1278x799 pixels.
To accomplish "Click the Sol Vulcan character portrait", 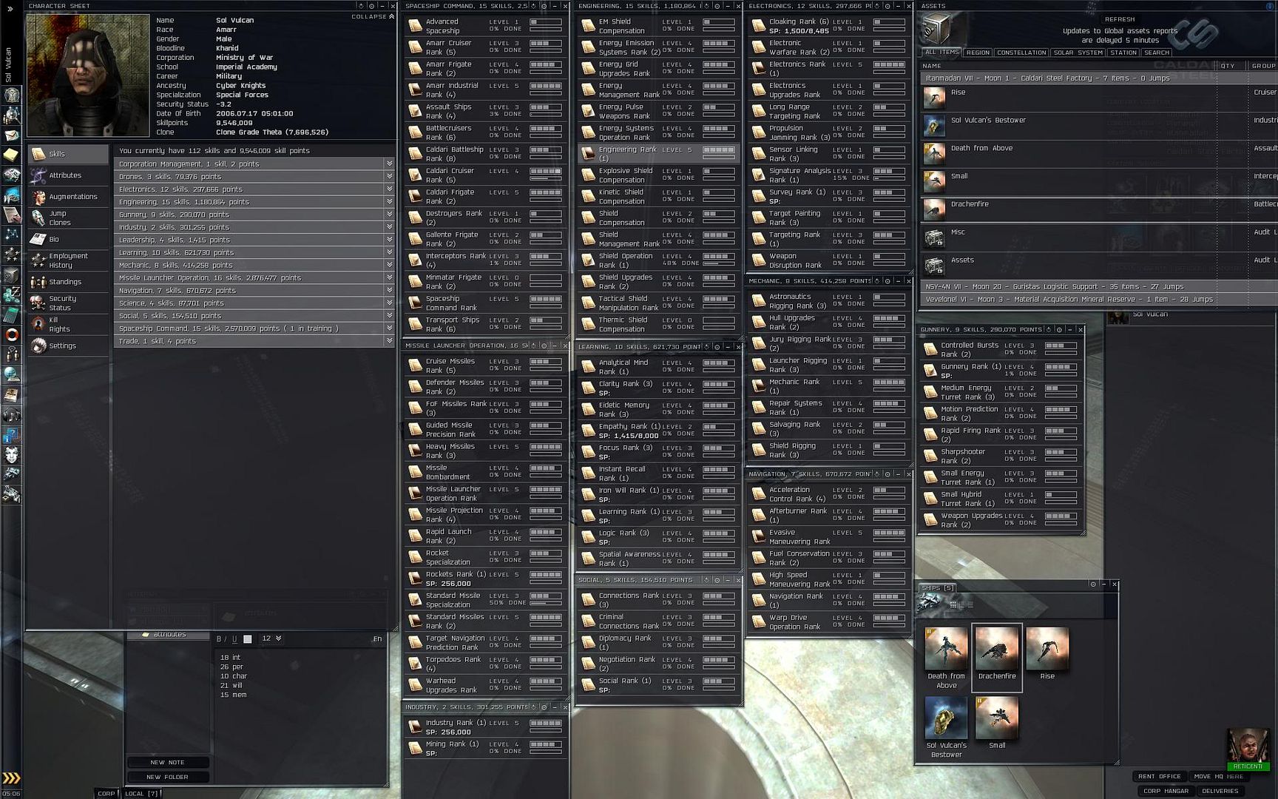I will [x=88, y=75].
